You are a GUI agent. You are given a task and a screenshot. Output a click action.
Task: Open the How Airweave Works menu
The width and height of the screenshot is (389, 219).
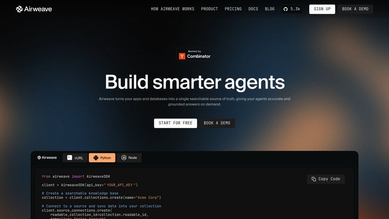coord(173,9)
